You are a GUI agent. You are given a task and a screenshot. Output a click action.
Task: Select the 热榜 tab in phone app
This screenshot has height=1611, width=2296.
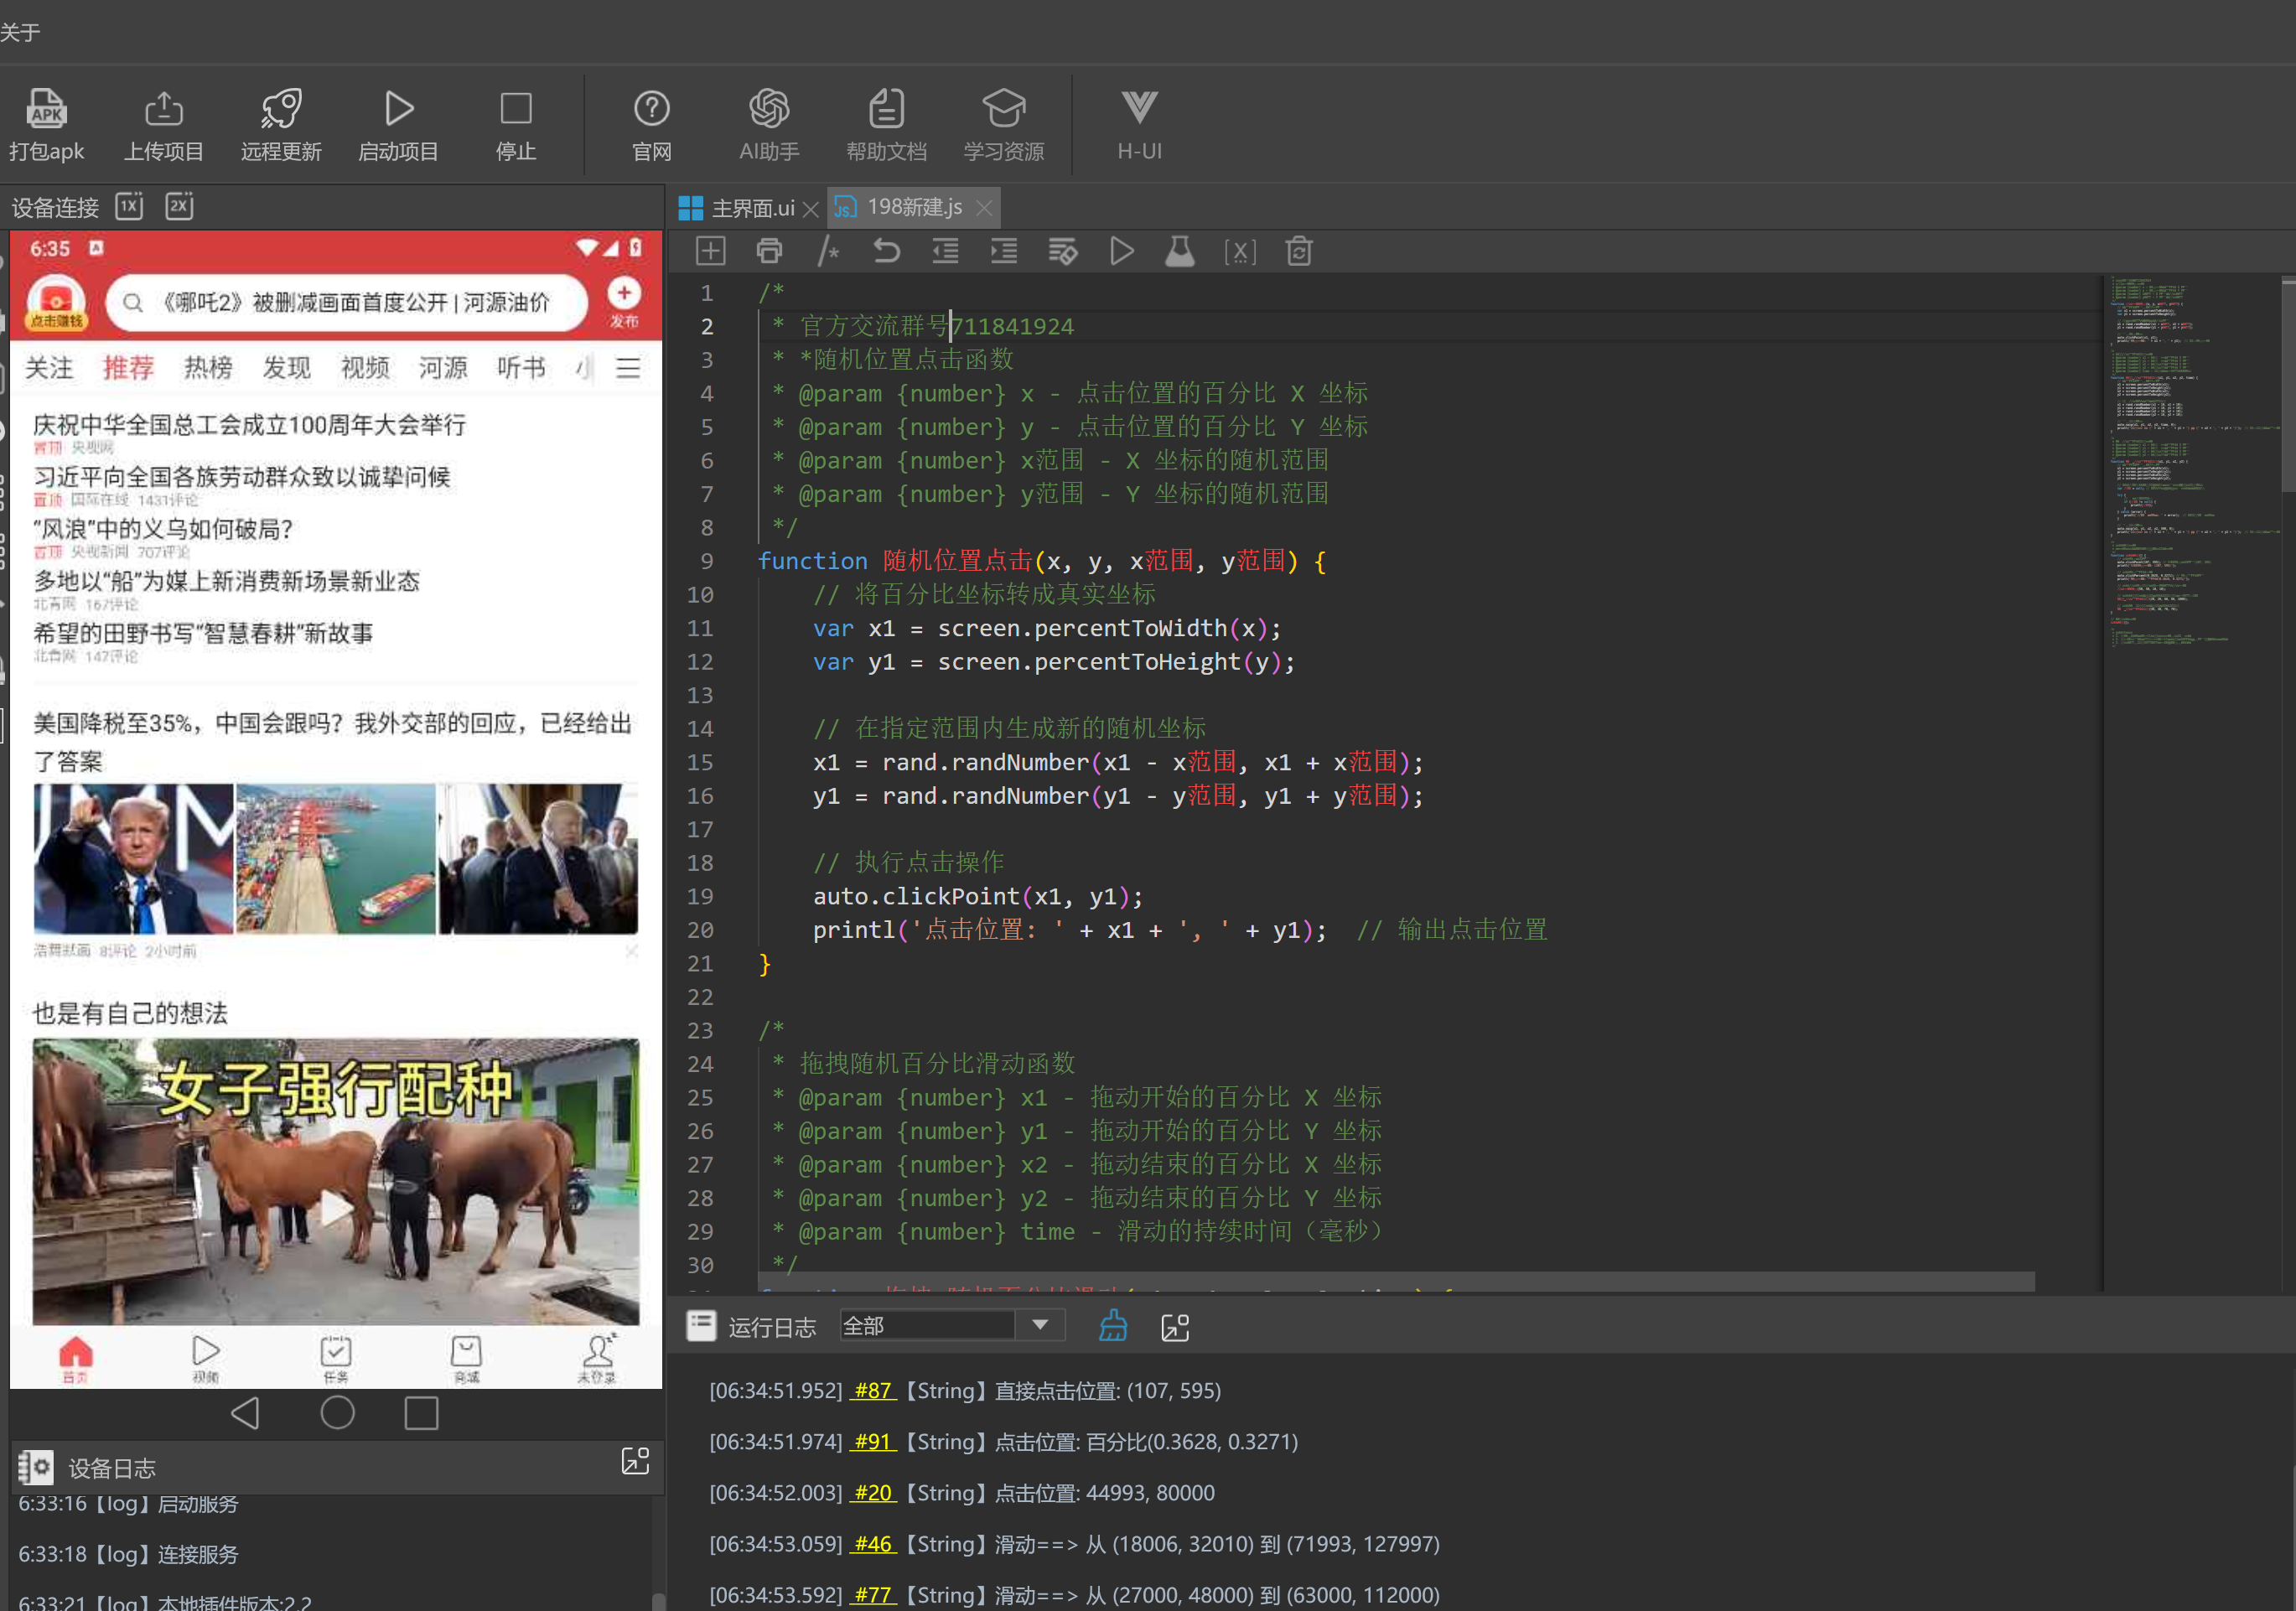(208, 368)
